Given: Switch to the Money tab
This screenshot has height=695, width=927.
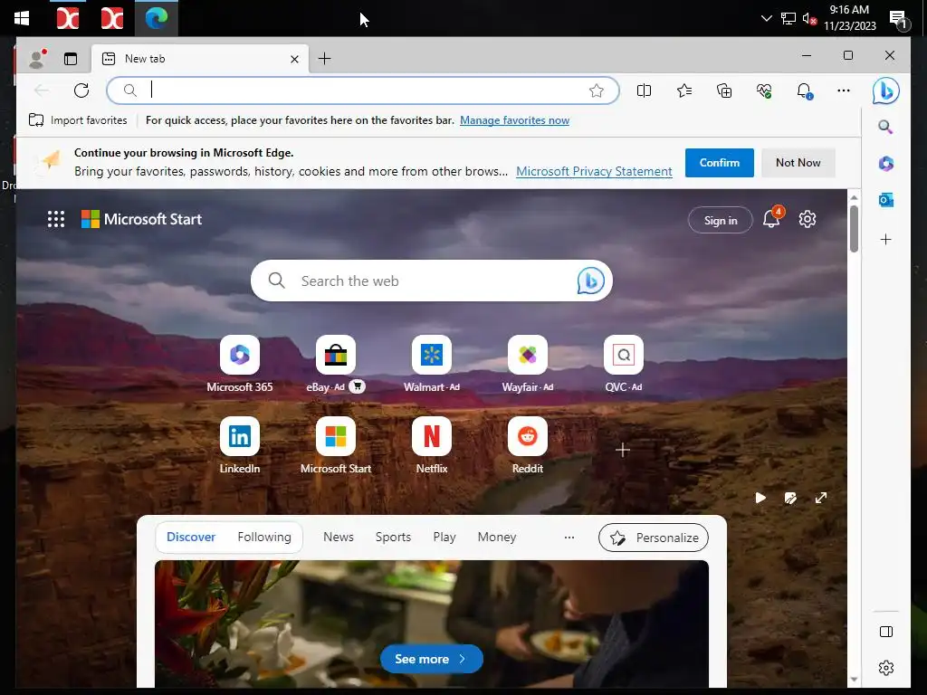Looking at the screenshot, I should 497,538.
